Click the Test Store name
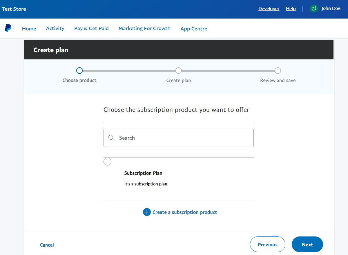Image resolution: width=348 pixels, height=255 pixels. [14, 9]
